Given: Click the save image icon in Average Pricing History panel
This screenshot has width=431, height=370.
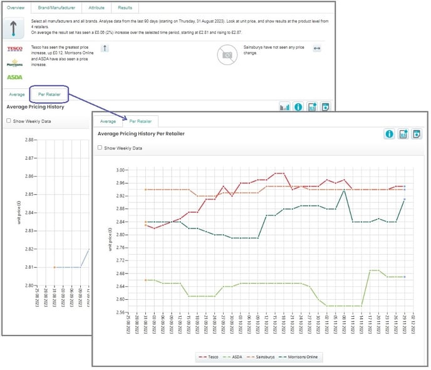Looking at the screenshot, I should (326, 106).
